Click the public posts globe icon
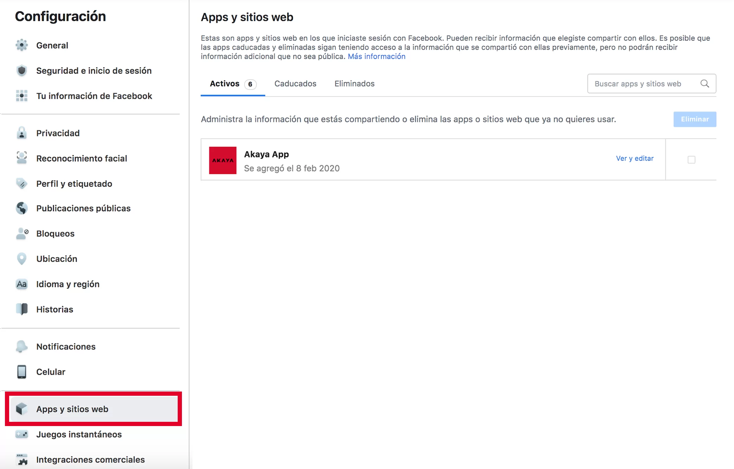The image size is (734, 469). (21, 208)
